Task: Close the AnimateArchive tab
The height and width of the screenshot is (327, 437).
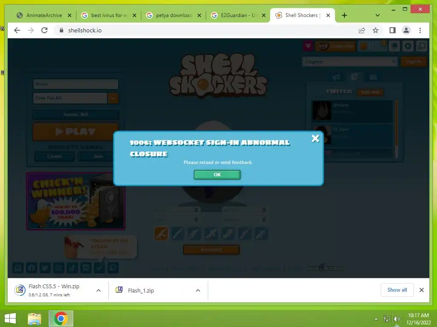Action: (x=70, y=15)
